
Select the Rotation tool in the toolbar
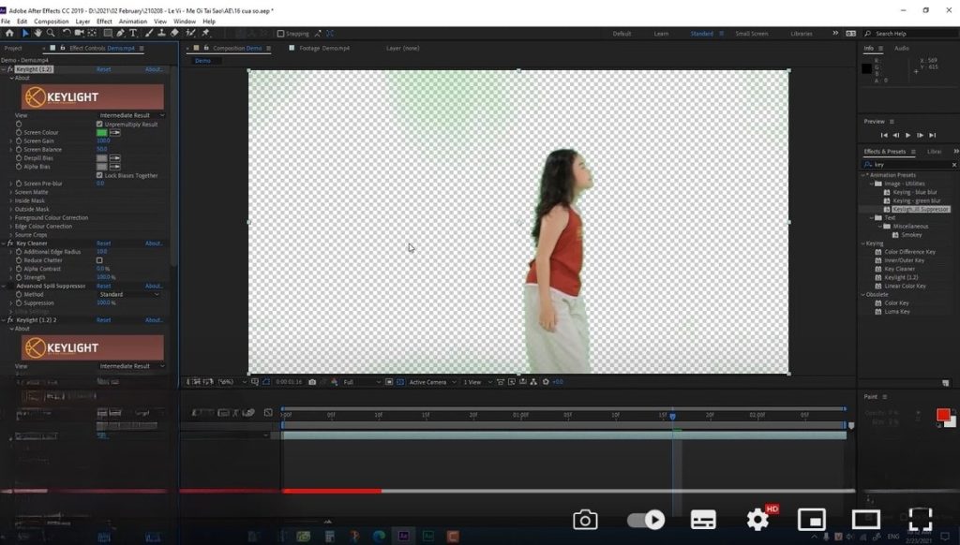67,32
